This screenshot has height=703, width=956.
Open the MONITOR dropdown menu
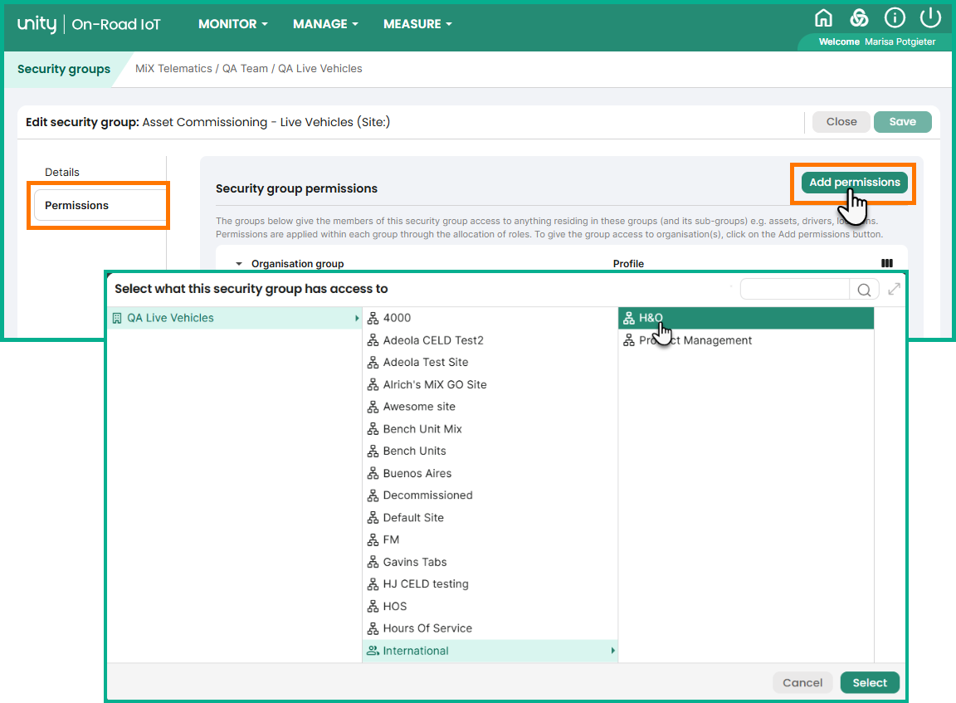pos(233,24)
